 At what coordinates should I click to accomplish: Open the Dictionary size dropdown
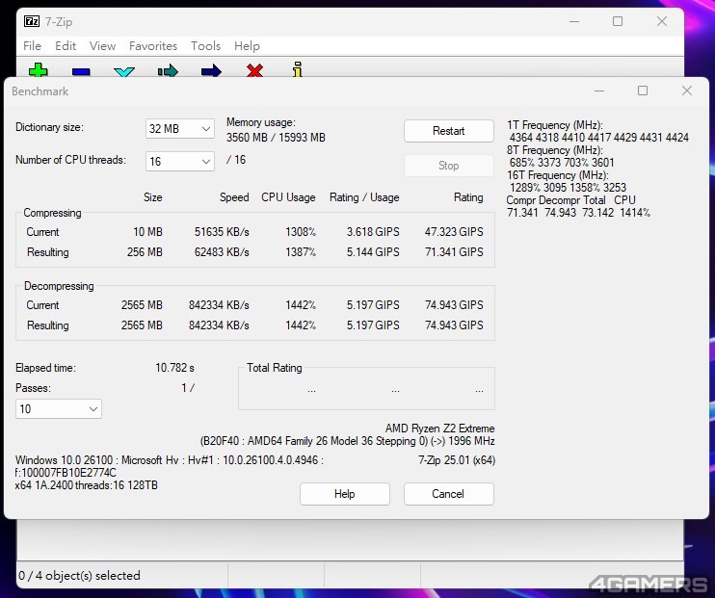(x=180, y=129)
